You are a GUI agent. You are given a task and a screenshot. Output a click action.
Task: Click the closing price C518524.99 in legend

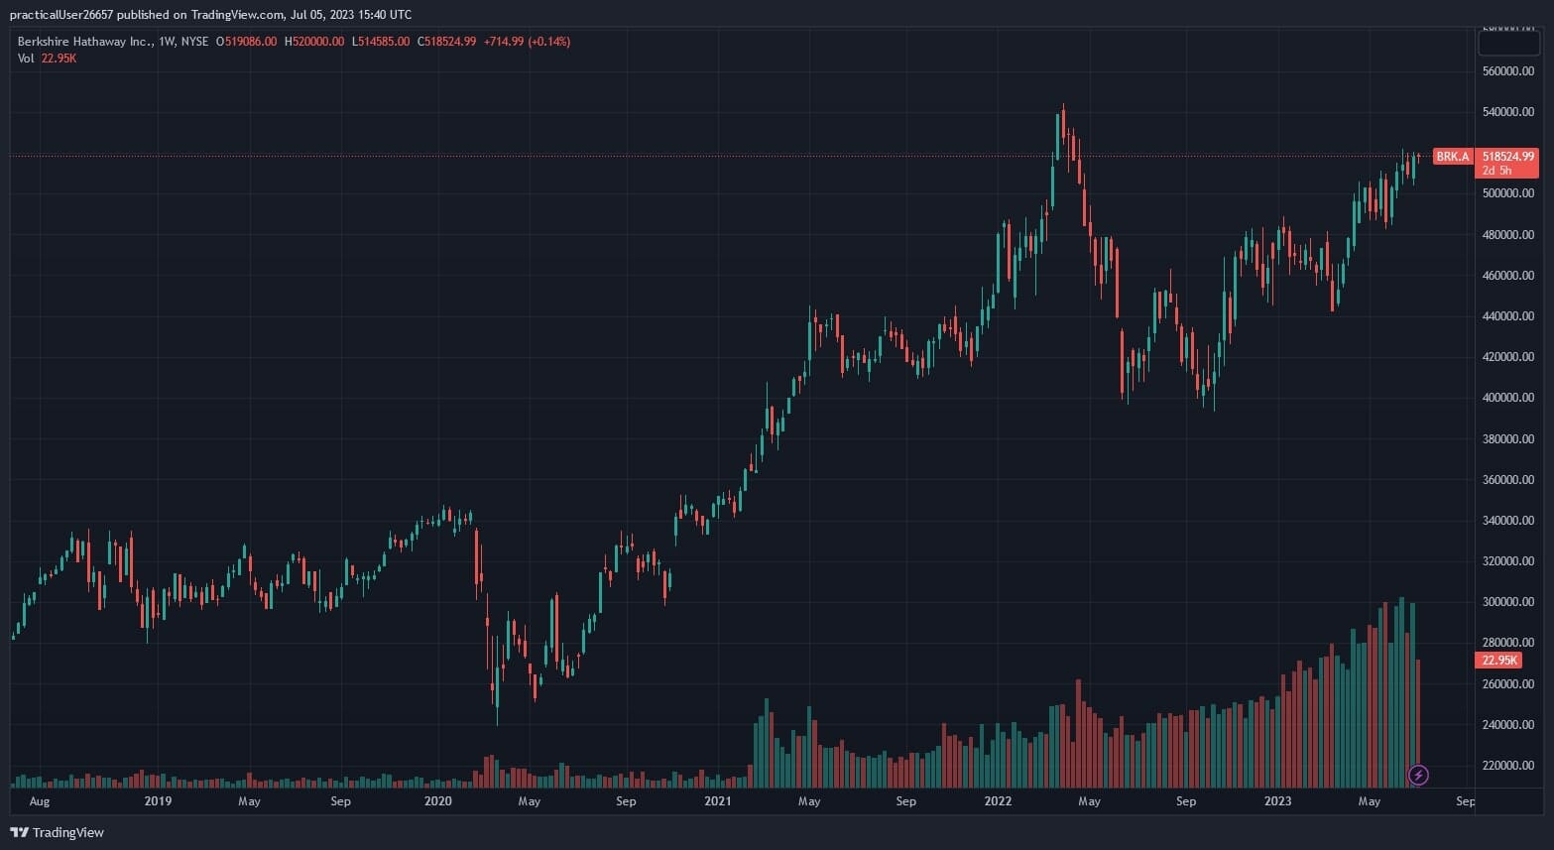pyautogui.click(x=446, y=42)
